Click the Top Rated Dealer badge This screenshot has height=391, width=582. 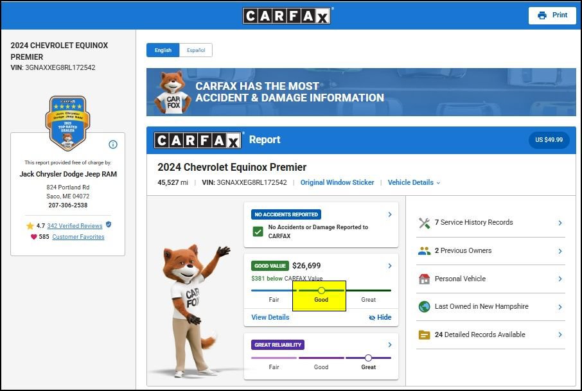(67, 123)
